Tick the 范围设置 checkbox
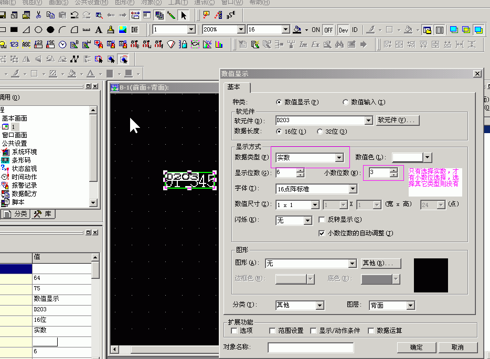The height and width of the screenshot is (359, 490). (x=272, y=331)
